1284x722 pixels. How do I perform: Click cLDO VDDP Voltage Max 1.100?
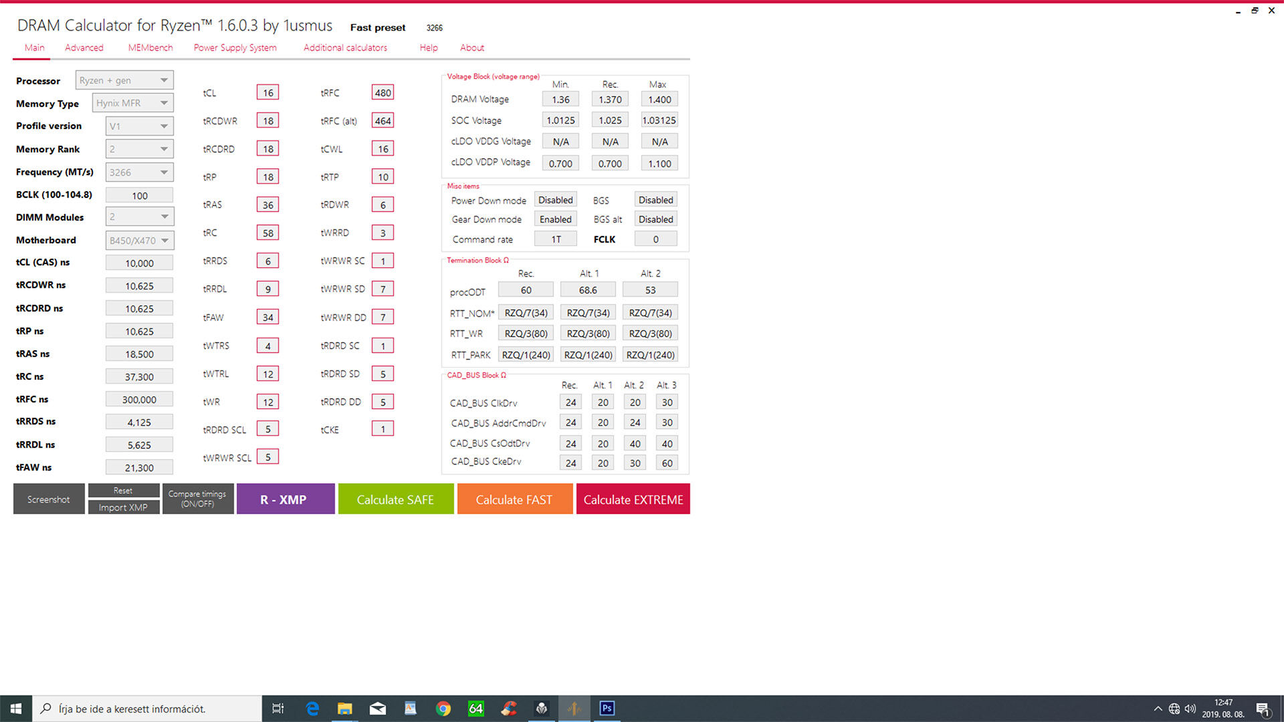click(x=659, y=163)
